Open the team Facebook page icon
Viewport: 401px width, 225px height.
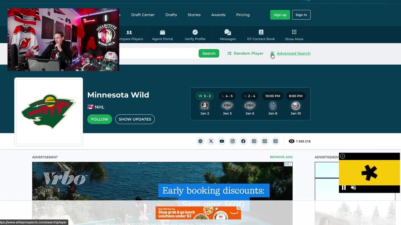243,141
